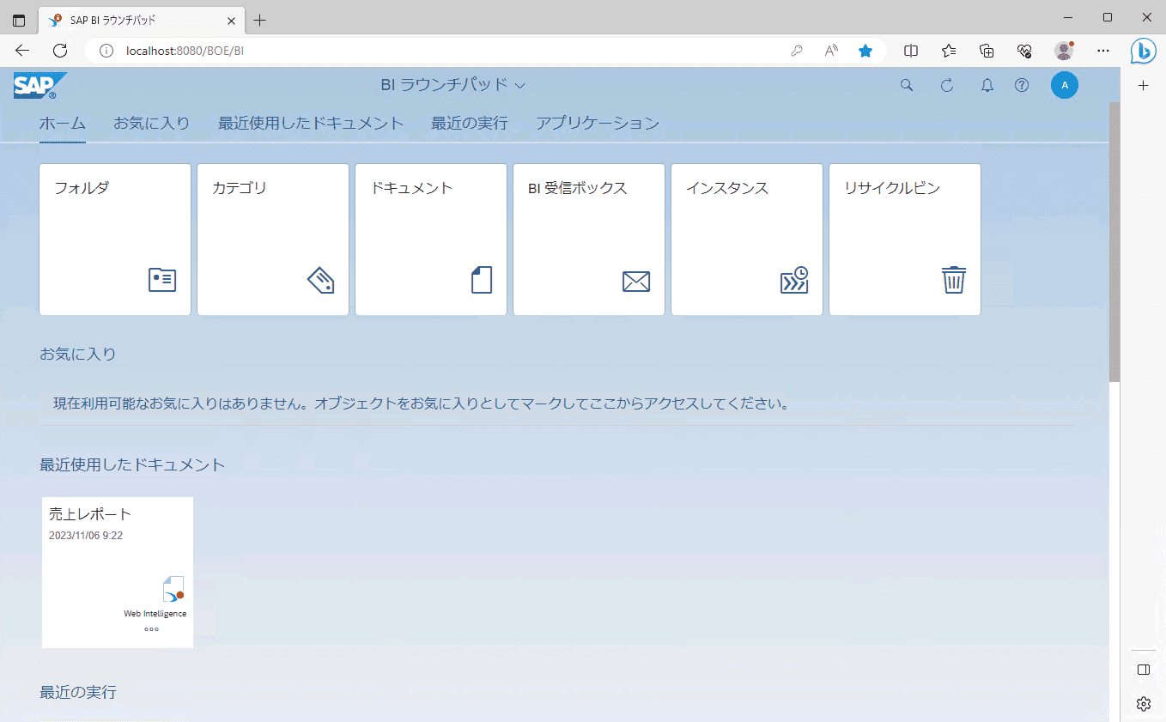Open the フォルダ tile
Viewport: 1166px width, 722px height.
(x=115, y=240)
